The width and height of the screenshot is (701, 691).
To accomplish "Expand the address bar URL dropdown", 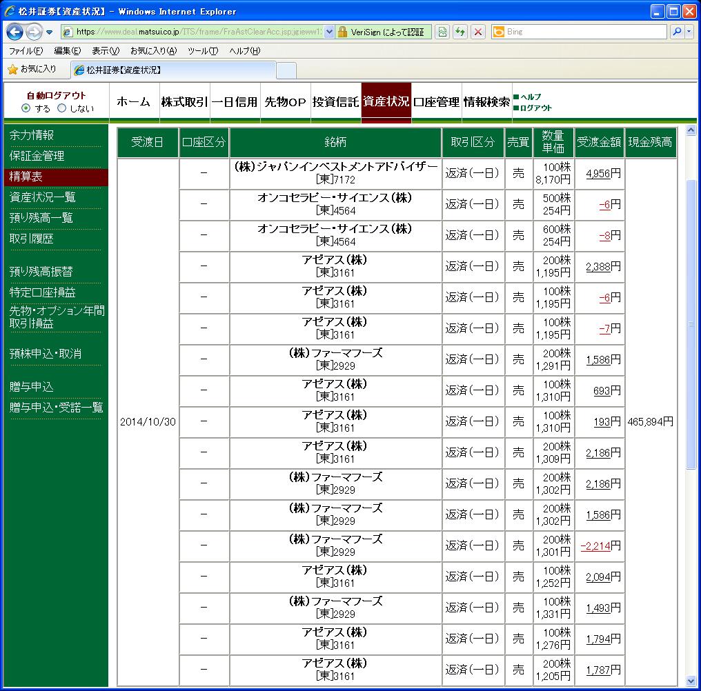I will pyautogui.click(x=329, y=32).
